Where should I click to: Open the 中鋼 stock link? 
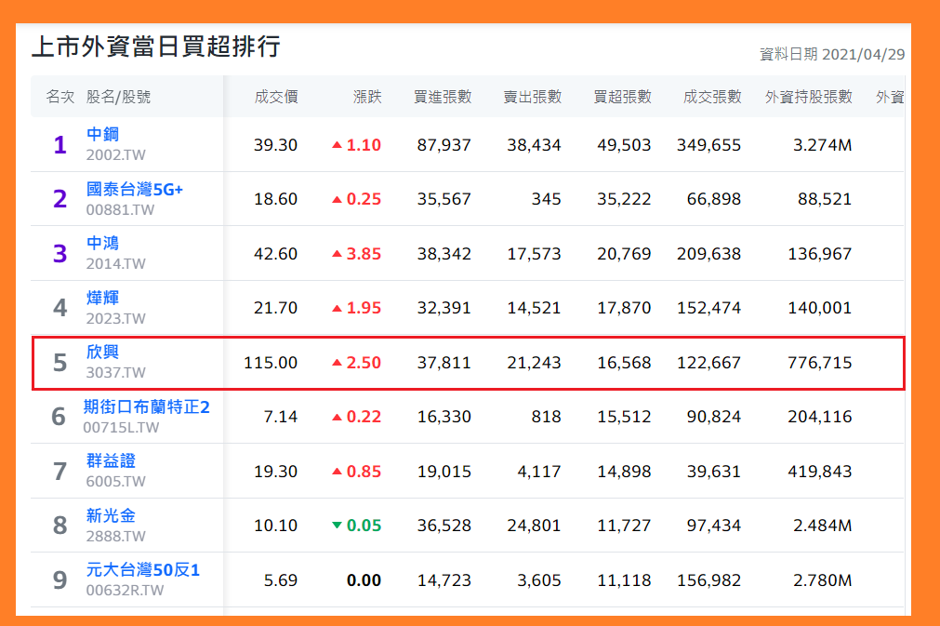tap(102, 134)
